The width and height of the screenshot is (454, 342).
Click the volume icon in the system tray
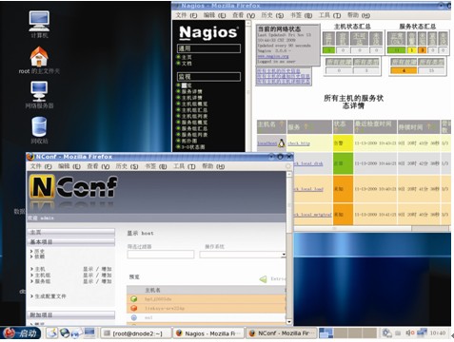409,332
